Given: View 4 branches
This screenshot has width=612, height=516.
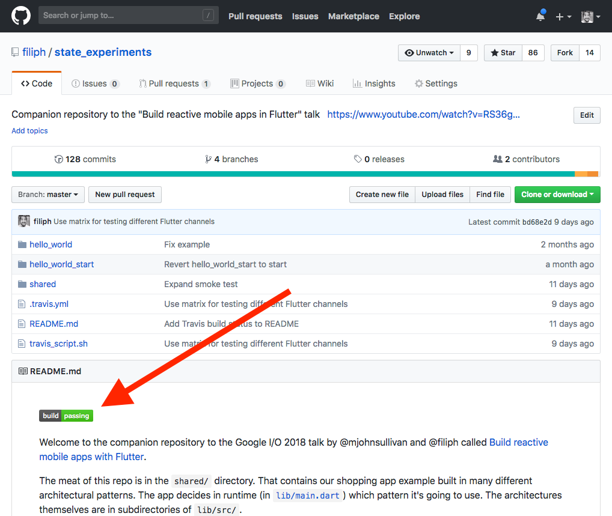Looking at the screenshot, I should click(231, 159).
